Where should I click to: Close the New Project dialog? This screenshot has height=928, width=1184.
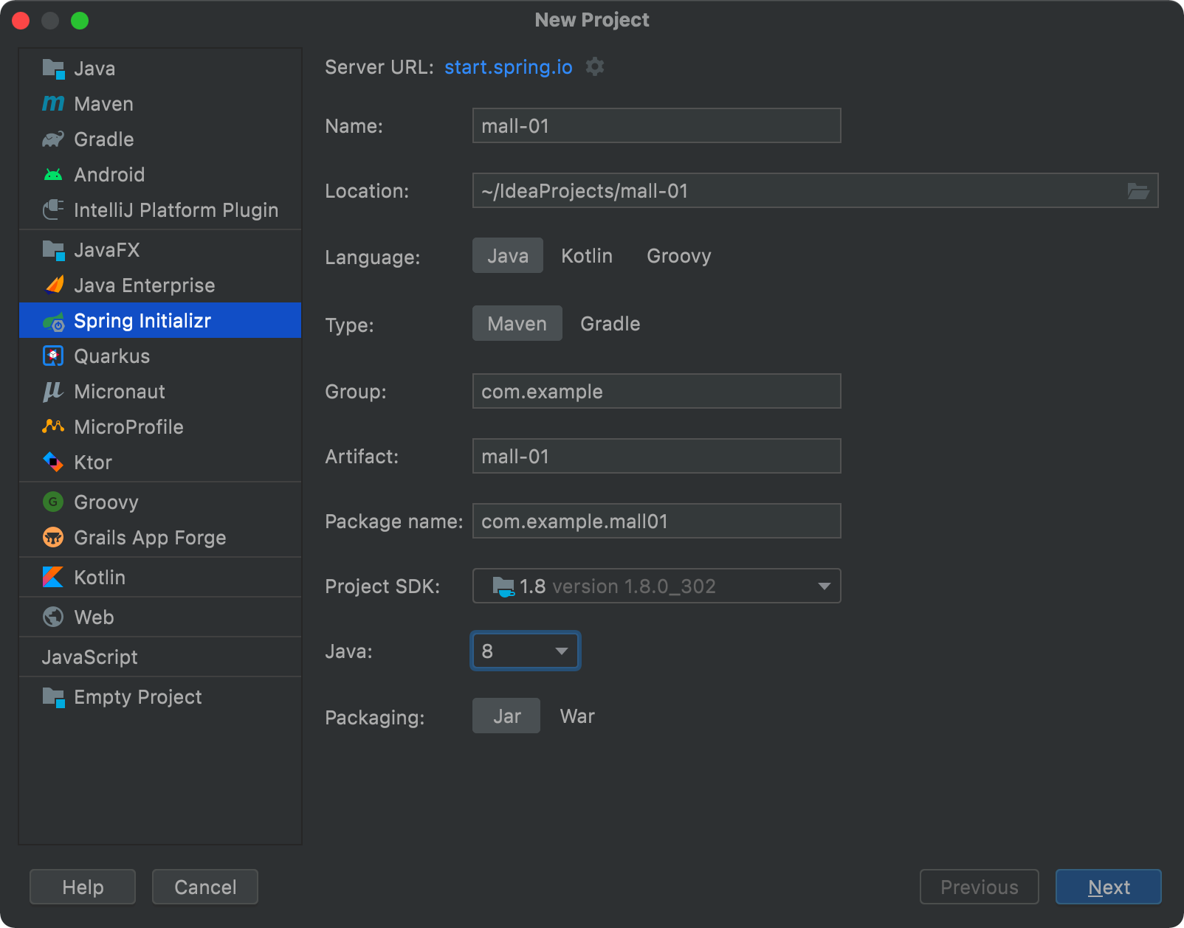pyautogui.click(x=21, y=21)
